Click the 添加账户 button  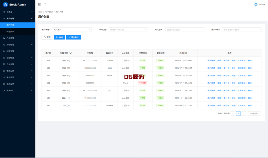[x=74, y=37]
